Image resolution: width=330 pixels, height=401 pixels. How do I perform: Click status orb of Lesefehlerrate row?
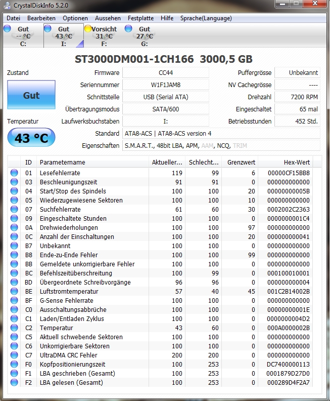pos(14,173)
